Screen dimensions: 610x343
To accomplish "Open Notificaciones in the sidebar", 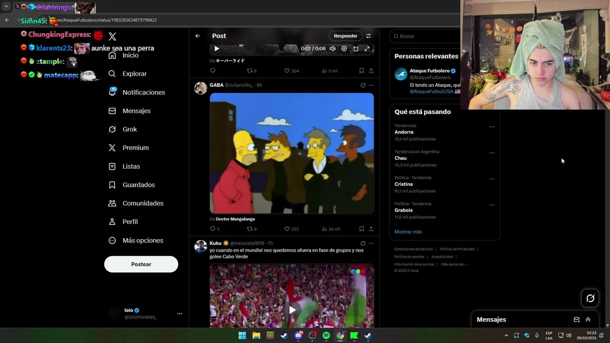I will [x=137, y=92].
